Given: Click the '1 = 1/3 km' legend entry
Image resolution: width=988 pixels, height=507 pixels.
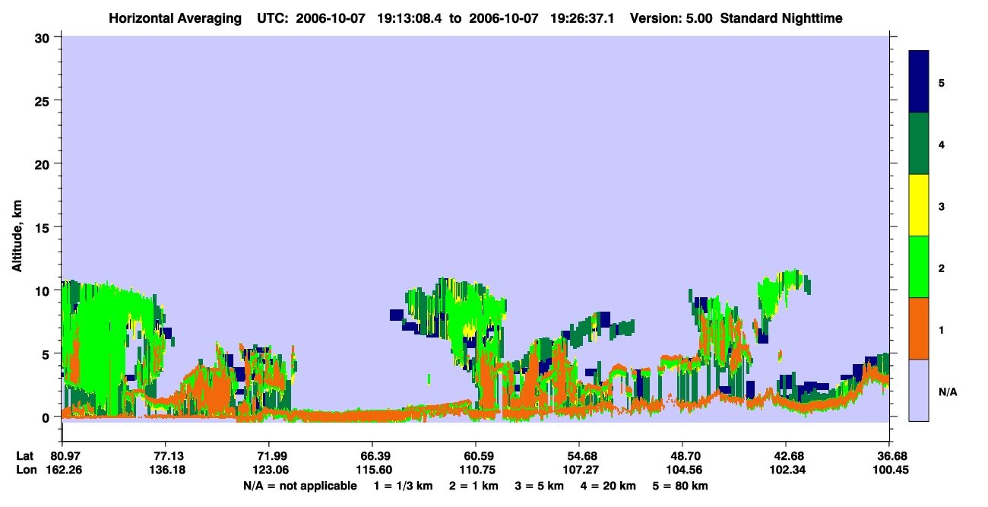Looking at the screenshot, I should point(404,486).
